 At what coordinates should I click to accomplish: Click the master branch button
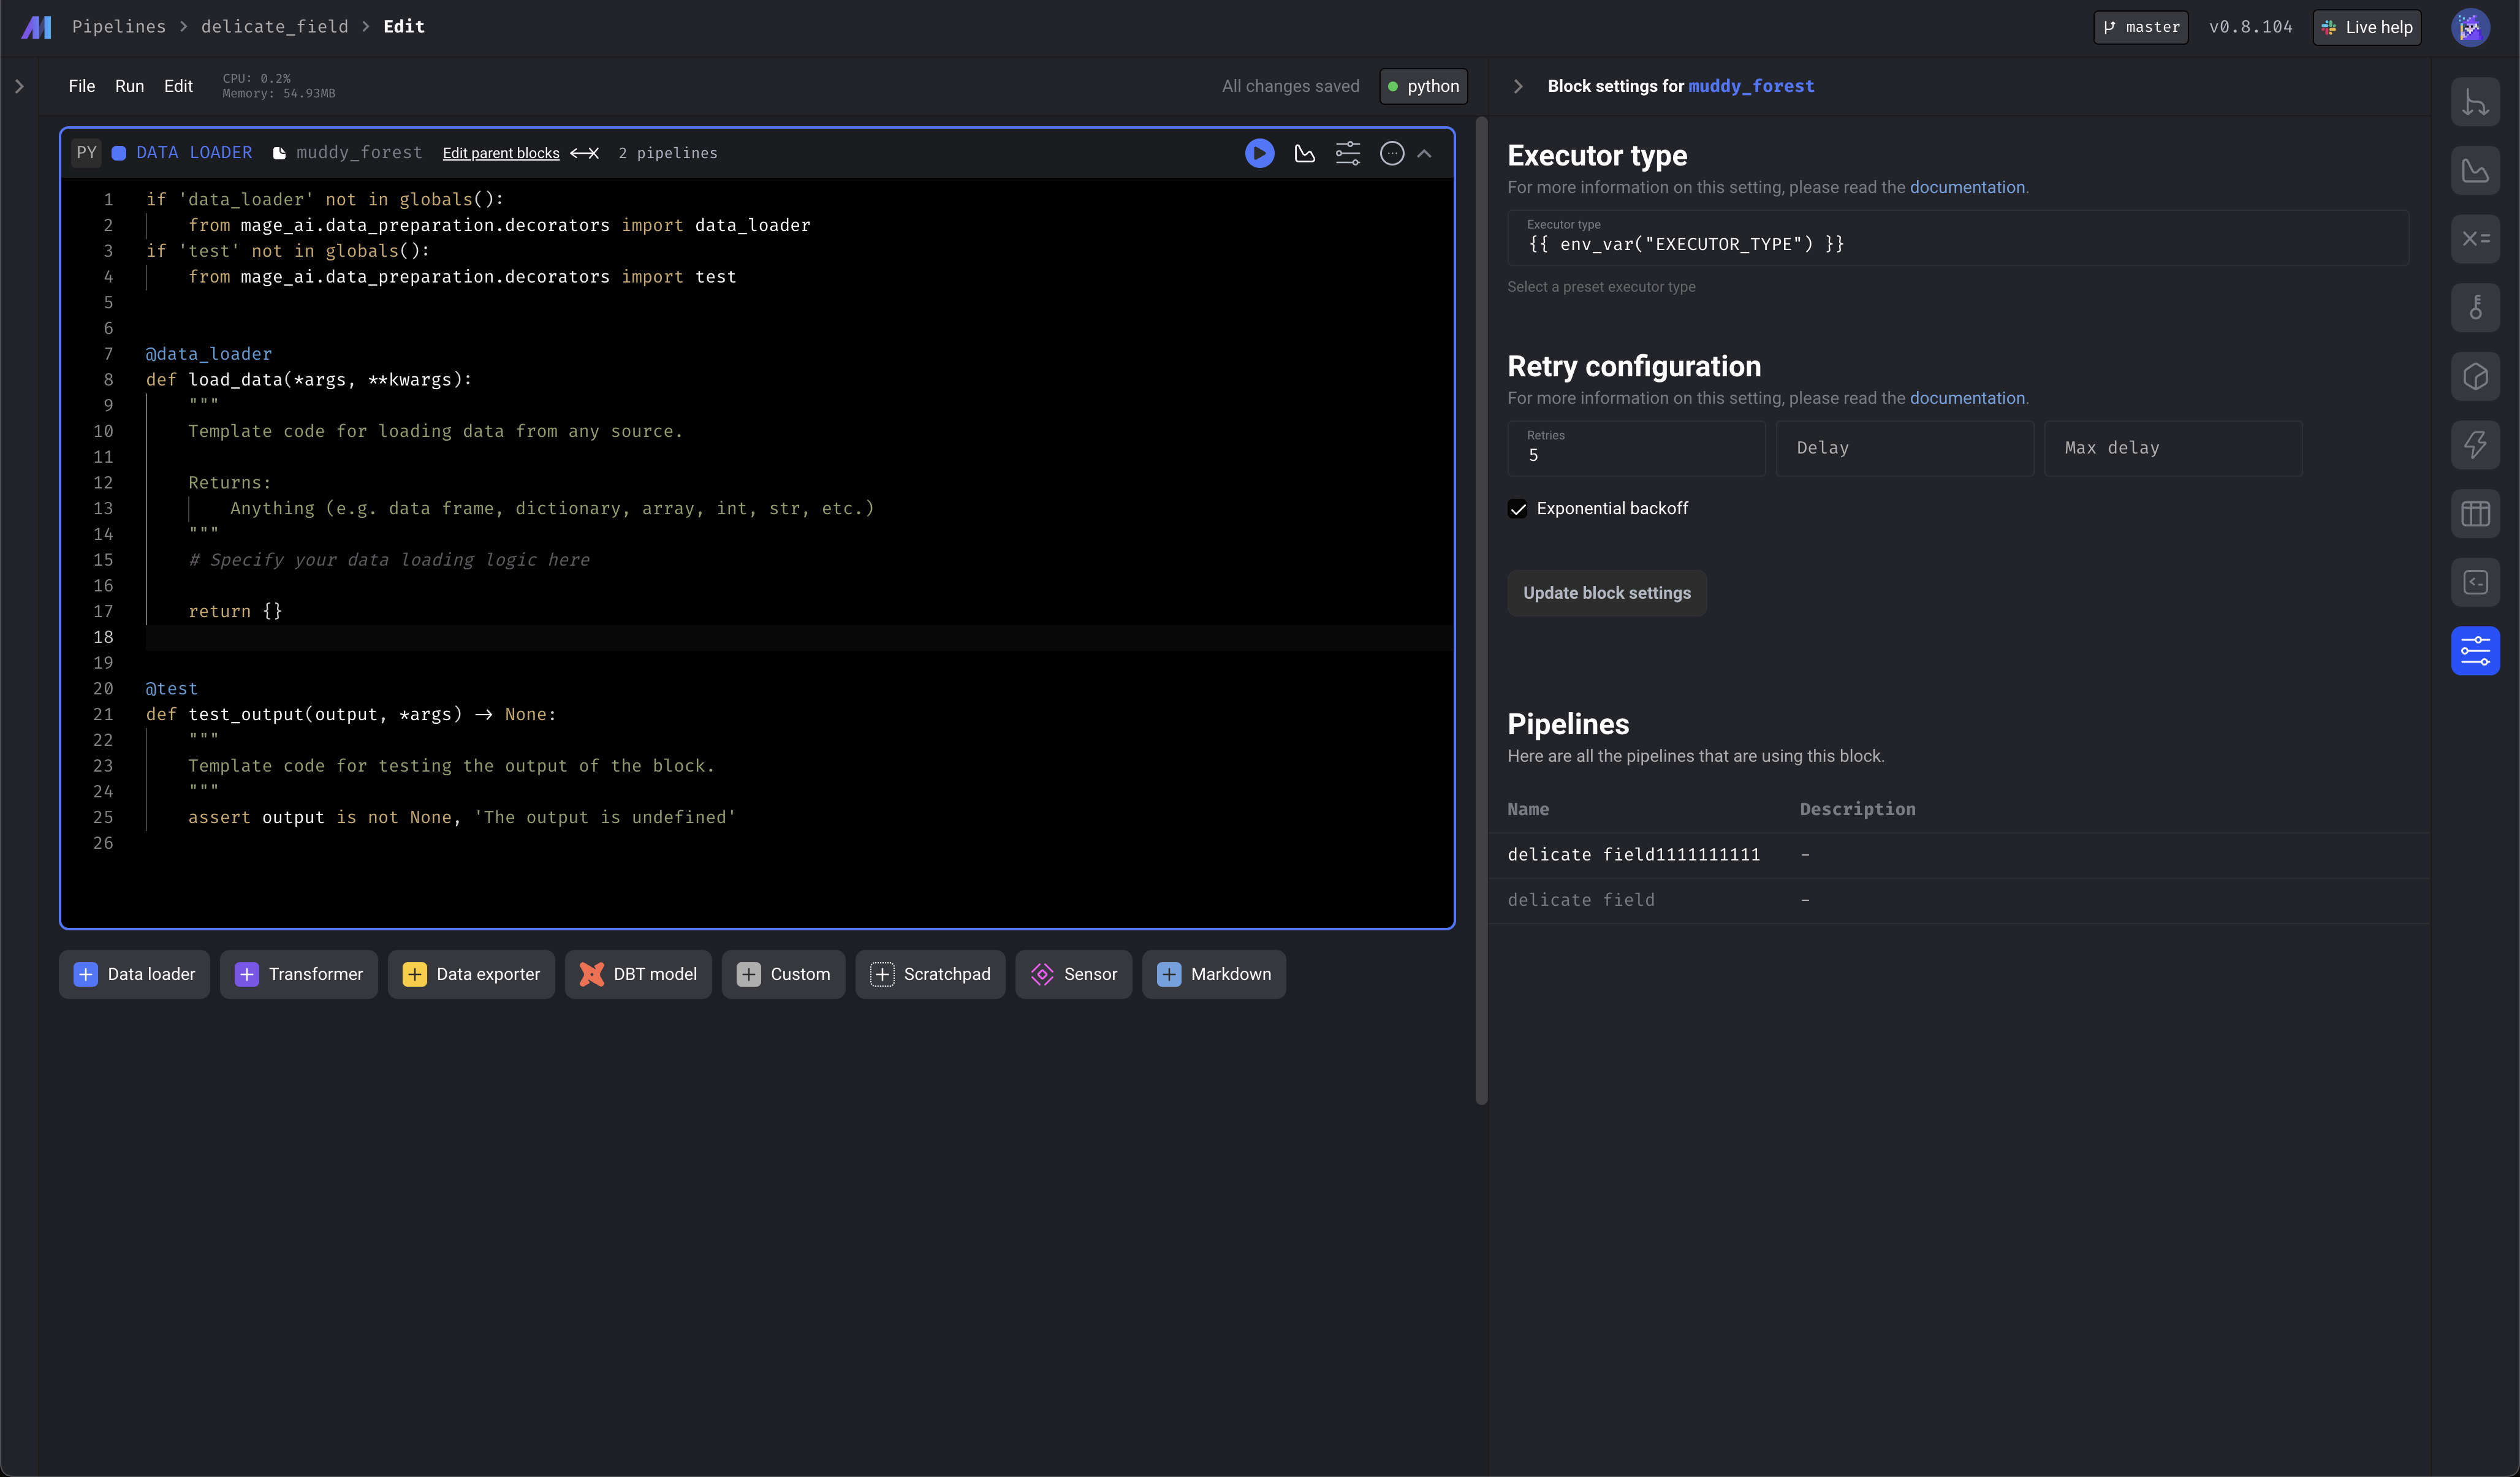click(x=2141, y=27)
